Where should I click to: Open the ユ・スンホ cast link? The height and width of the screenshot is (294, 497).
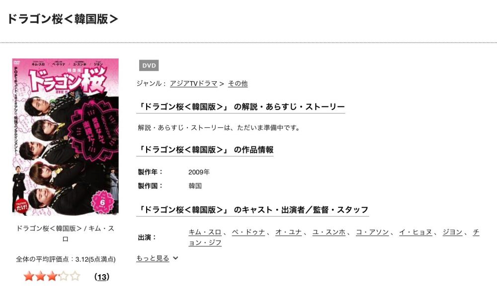329,232
